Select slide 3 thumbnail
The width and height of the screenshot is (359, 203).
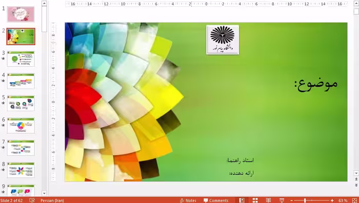click(21, 59)
